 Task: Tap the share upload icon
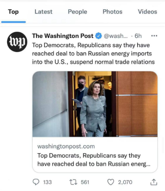tap(153, 182)
